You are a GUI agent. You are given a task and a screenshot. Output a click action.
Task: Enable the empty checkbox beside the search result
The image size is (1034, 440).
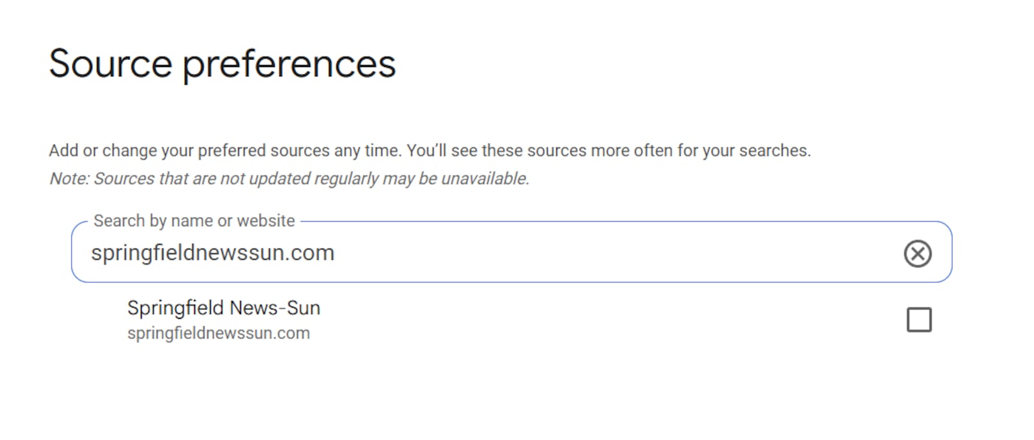(x=919, y=320)
